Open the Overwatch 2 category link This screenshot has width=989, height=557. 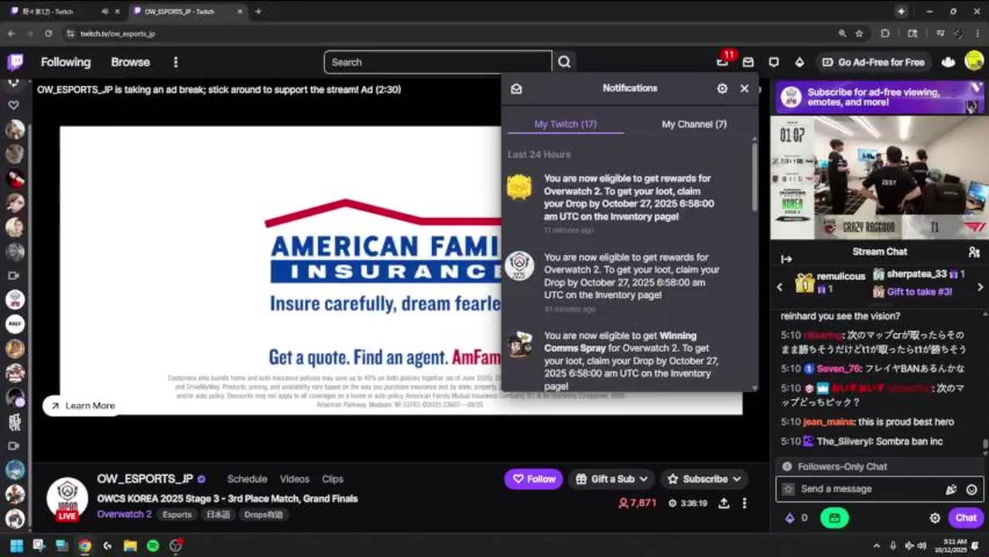coord(124,514)
